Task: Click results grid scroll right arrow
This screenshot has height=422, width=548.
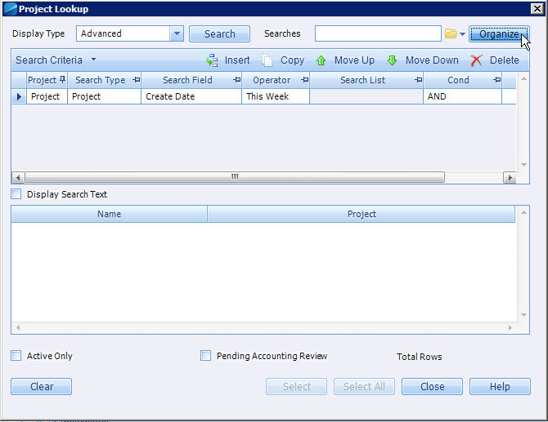Action: coord(510,327)
